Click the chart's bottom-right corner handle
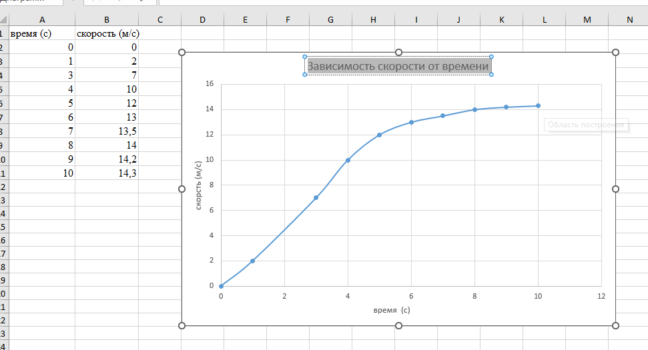This screenshot has width=648, height=350. (615, 325)
